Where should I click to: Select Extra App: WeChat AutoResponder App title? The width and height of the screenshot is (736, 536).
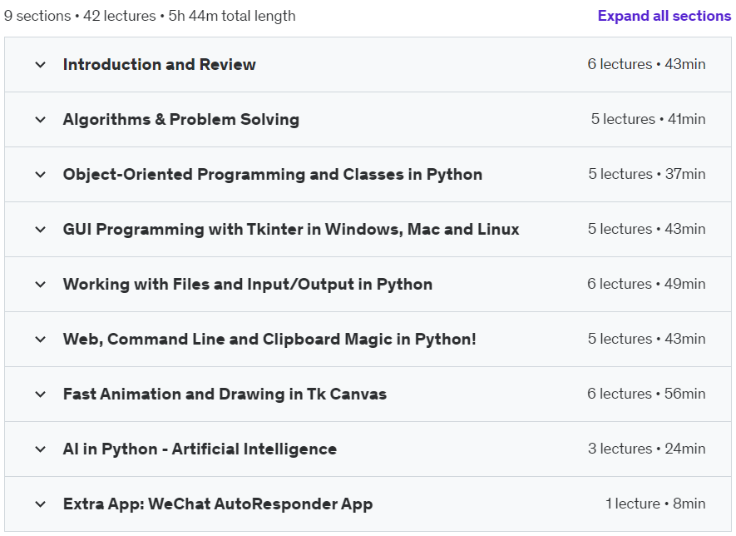218,504
